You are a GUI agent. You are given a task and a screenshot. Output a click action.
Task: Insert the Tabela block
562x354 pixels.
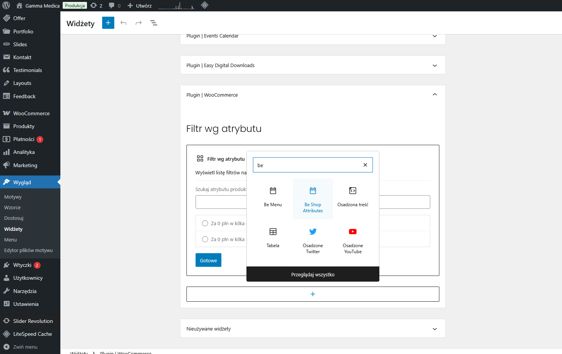click(x=273, y=238)
